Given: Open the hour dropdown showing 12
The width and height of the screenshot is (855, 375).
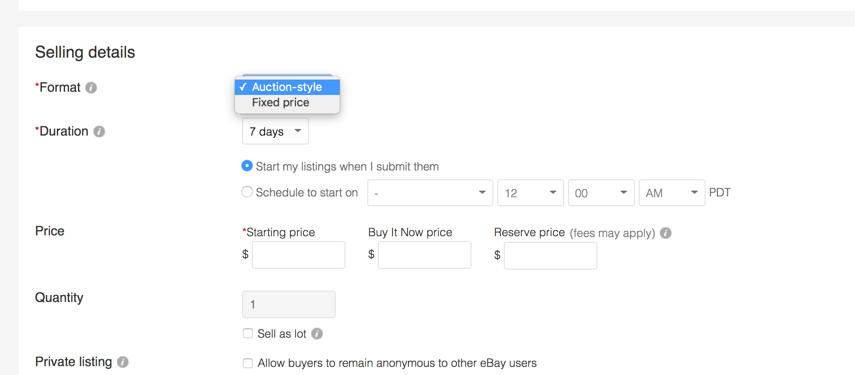Looking at the screenshot, I should click(530, 193).
